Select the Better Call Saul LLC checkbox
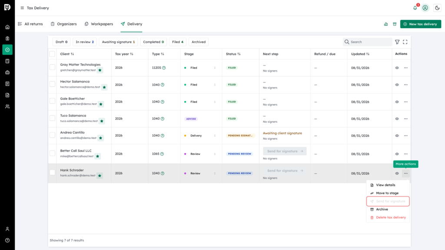This screenshot has width=445, height=250. (x=52, y=153)
